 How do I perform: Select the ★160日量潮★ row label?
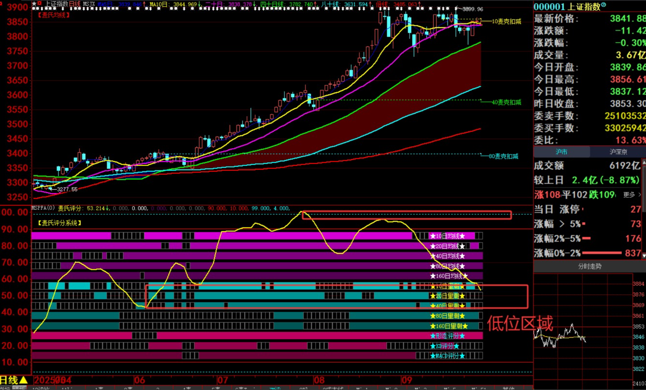tap(449, 326)
